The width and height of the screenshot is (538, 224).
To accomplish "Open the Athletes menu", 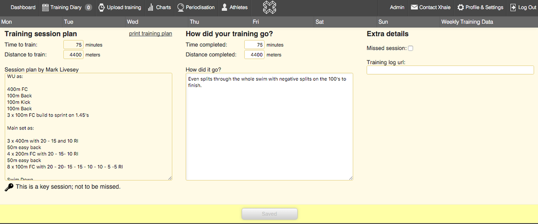I will [239, 7].
